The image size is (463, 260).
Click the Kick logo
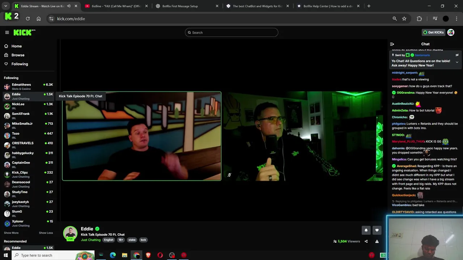(x=24, y=32)
